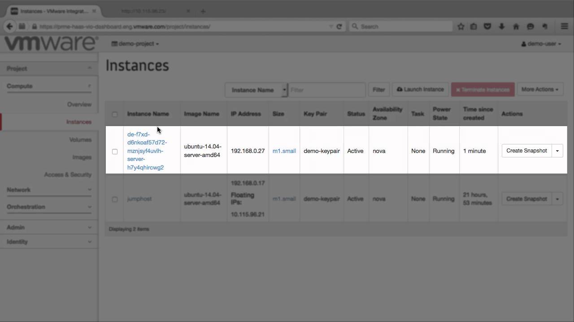Click the Pocket icon in the toolbar
This screenshot has height=322, width=574.
[487, 26]
